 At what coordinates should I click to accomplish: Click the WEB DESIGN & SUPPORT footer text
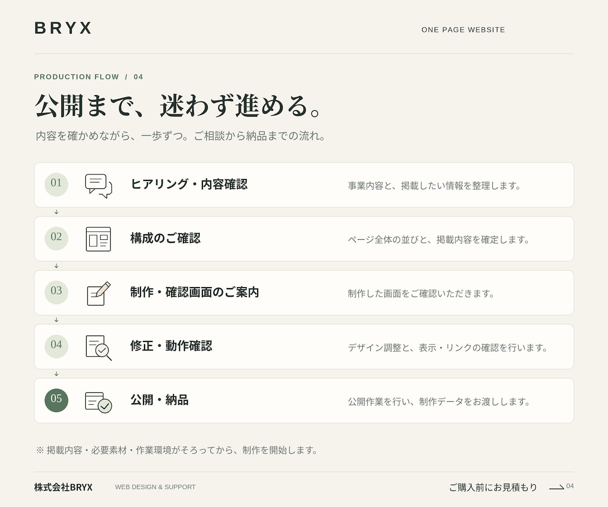click(155, 487)
